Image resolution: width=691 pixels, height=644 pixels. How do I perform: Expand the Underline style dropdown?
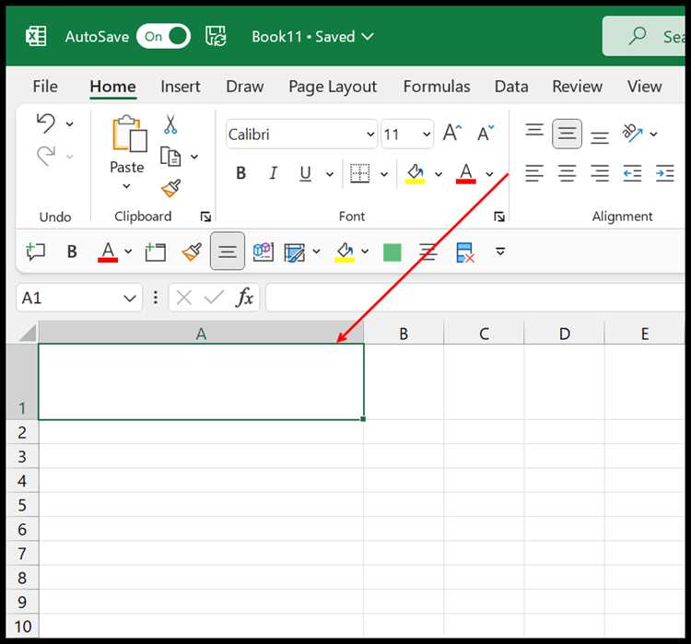click(329, 174)
